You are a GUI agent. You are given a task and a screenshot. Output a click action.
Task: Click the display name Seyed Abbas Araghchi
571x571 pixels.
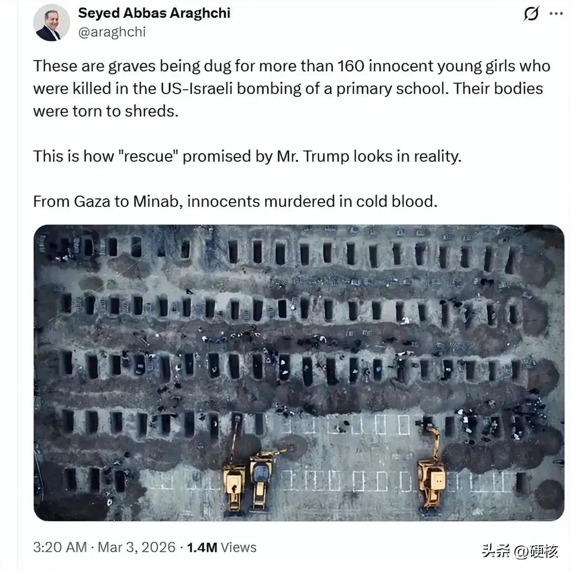(x=154, y=13)
